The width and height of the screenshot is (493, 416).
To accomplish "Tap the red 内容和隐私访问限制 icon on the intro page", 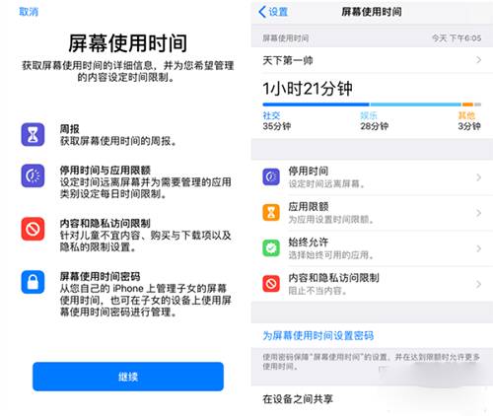I will (33, 229).
